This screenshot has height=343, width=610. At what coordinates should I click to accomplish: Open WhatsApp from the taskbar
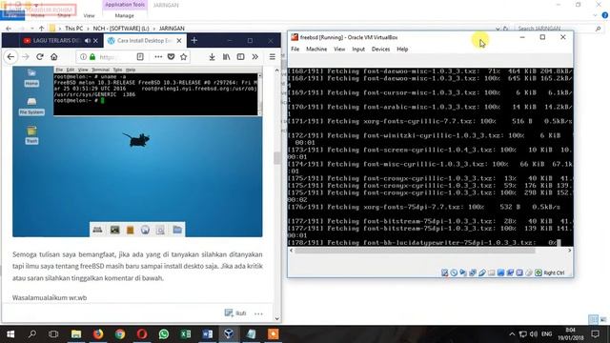[164, 334]
